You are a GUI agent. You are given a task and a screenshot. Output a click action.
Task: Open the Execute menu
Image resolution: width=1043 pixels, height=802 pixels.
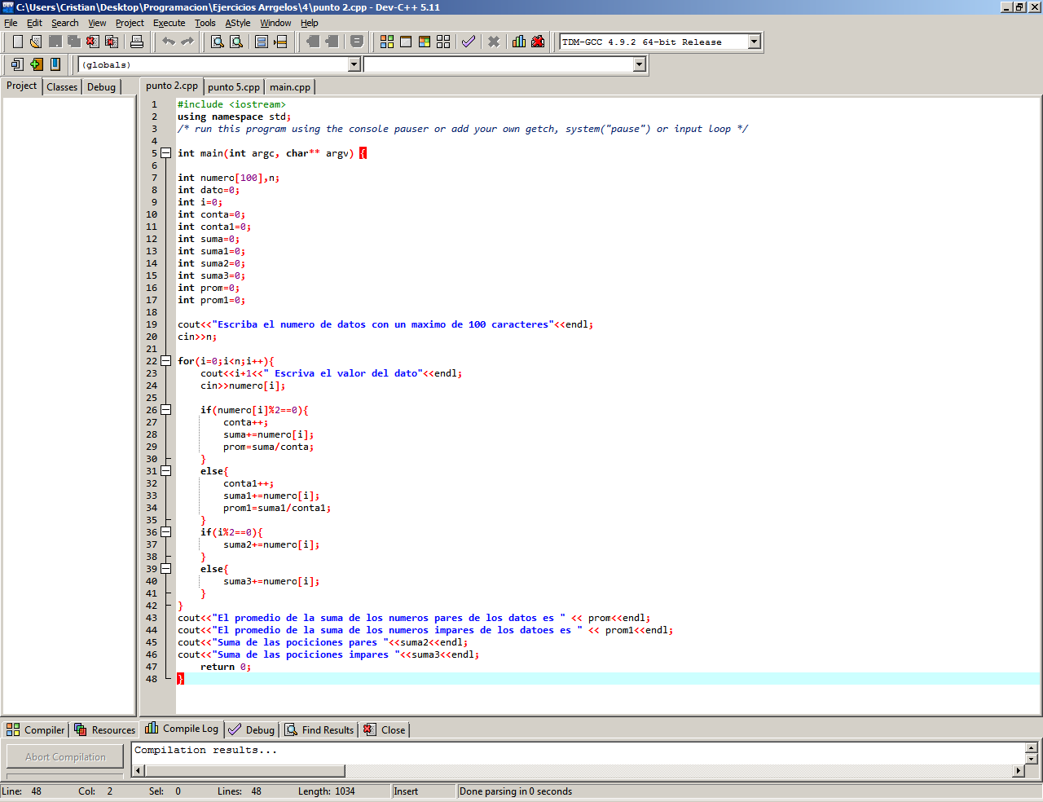(x=169, y=23)
